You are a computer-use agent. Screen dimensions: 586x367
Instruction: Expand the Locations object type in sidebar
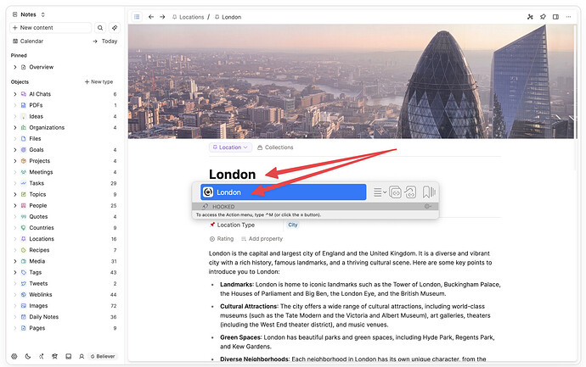pos(14,239)
